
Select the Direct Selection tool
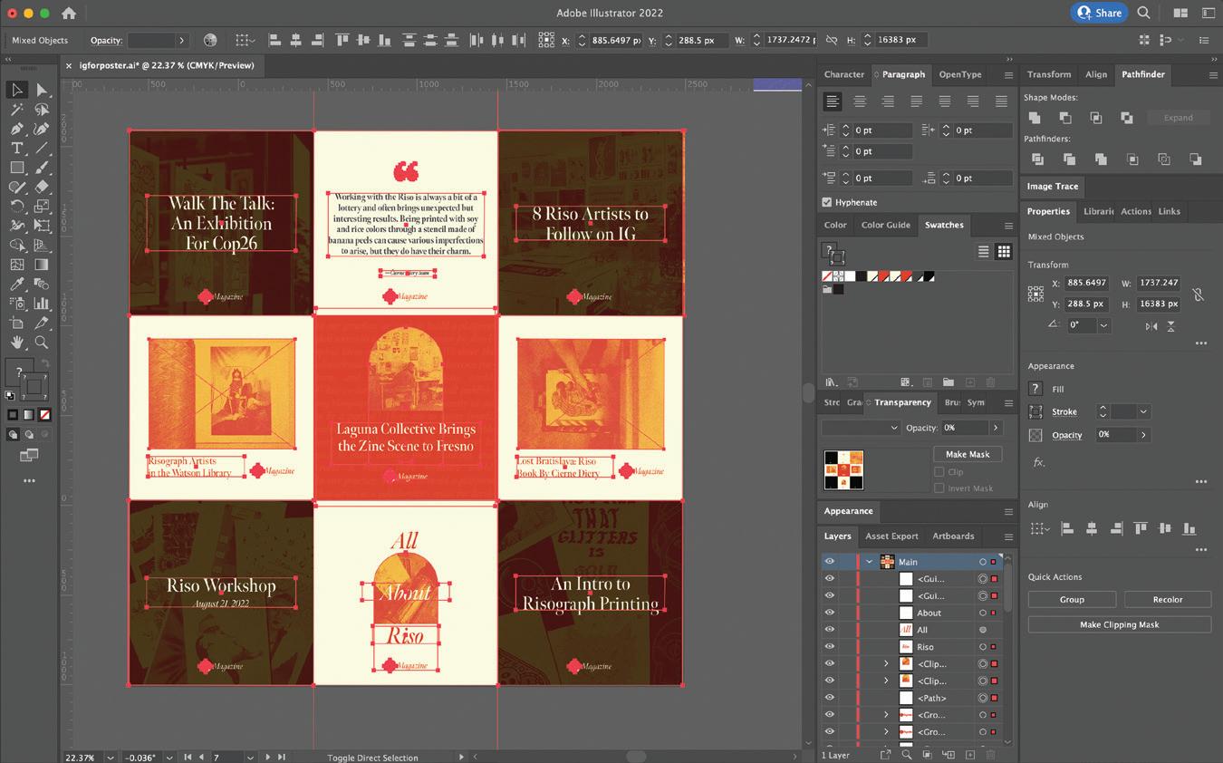(42, 90)
